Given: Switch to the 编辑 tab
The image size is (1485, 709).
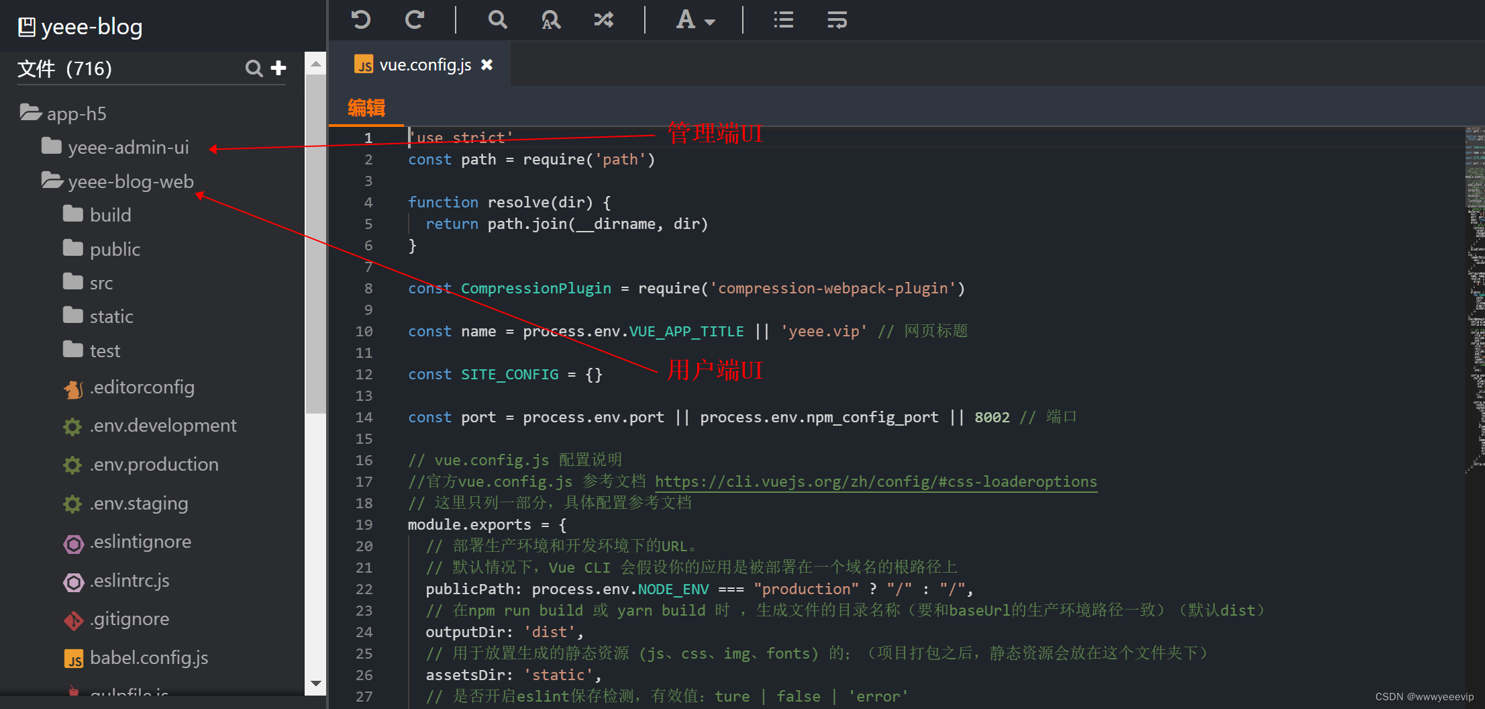Looking at the screenshot, I should [366, 107].
